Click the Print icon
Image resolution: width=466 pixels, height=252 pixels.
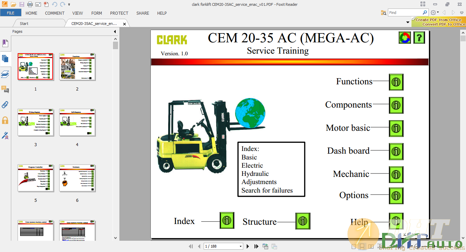coord(30,4)
